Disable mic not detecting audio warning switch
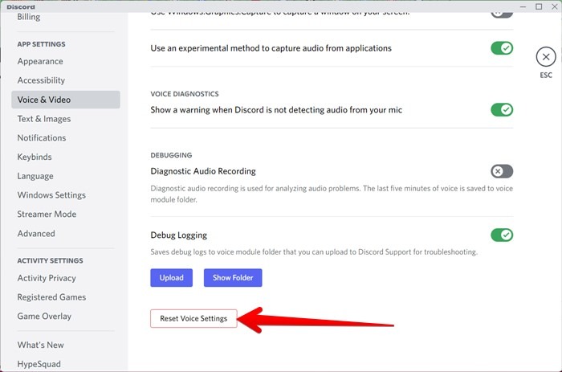This screenshot has height=372, width=562. [502, 110]
